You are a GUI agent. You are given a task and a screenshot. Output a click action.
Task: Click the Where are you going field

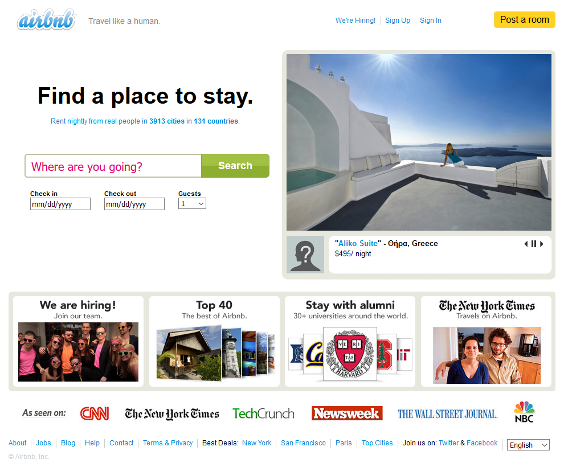113,166
